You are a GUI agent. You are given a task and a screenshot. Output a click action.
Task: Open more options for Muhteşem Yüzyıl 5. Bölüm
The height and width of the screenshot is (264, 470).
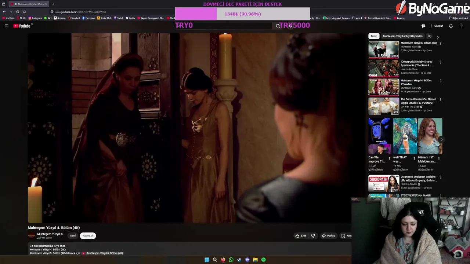(x=441, y=43)
